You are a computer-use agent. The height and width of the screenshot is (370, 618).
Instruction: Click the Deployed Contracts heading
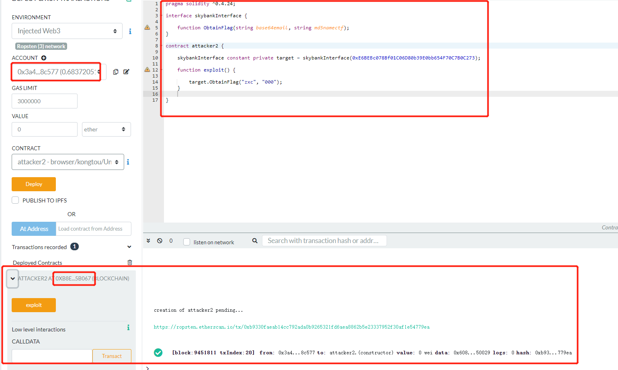pos(37,263)
